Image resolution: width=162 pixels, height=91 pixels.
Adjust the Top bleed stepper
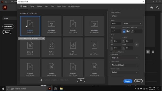click(x=112, y=41)
